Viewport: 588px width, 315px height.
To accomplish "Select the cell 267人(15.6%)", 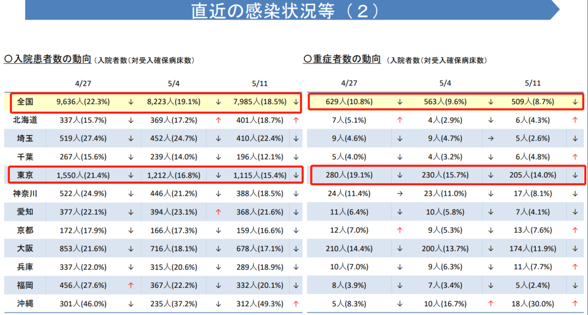I will [x=83, y=156].
